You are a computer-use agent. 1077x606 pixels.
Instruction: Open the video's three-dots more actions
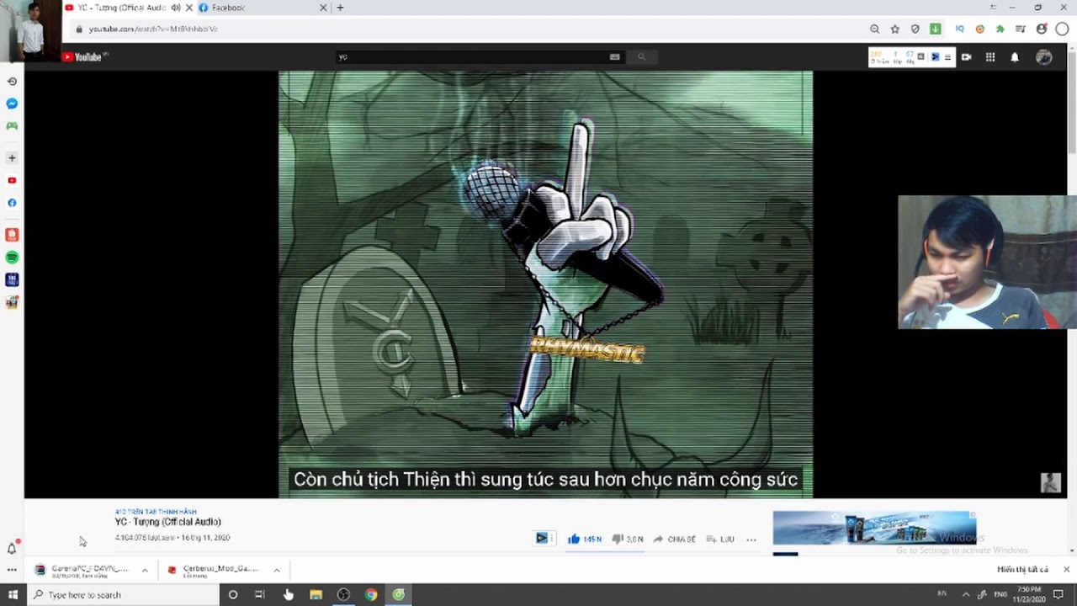(x=751, y=539)
